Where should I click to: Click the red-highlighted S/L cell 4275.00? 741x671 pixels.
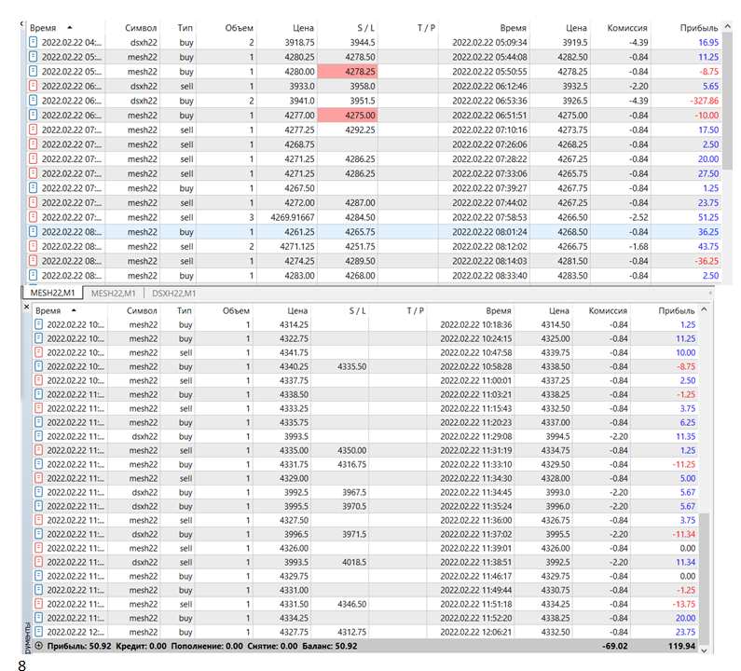pos(348,115)
